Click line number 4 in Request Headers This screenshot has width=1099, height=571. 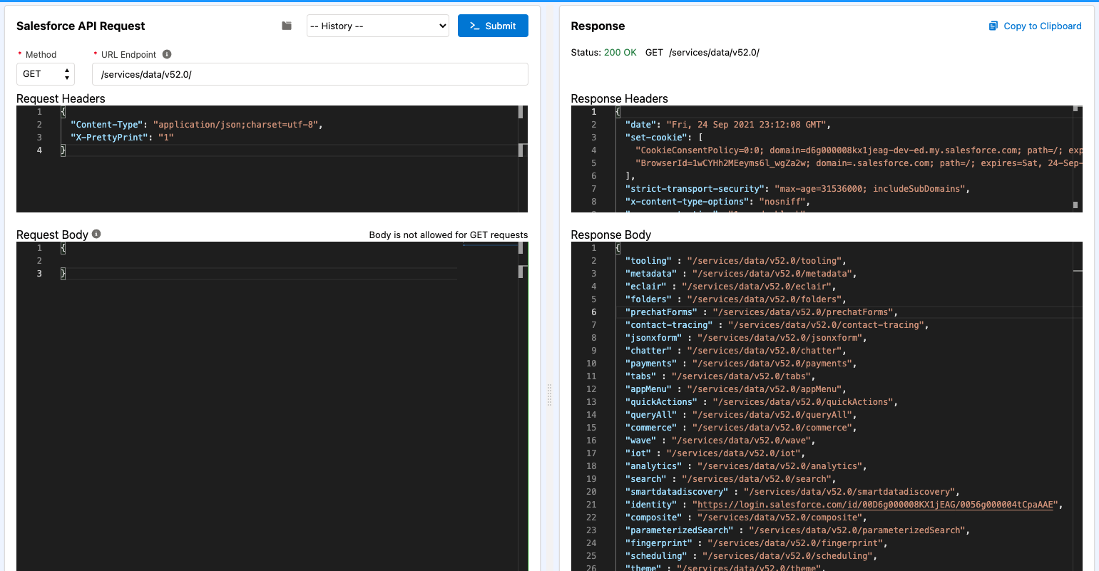pos(39,150)
